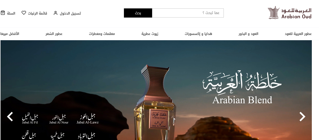Open عطور الشعر menu item
319x140 pixels.
pos(54,34)
